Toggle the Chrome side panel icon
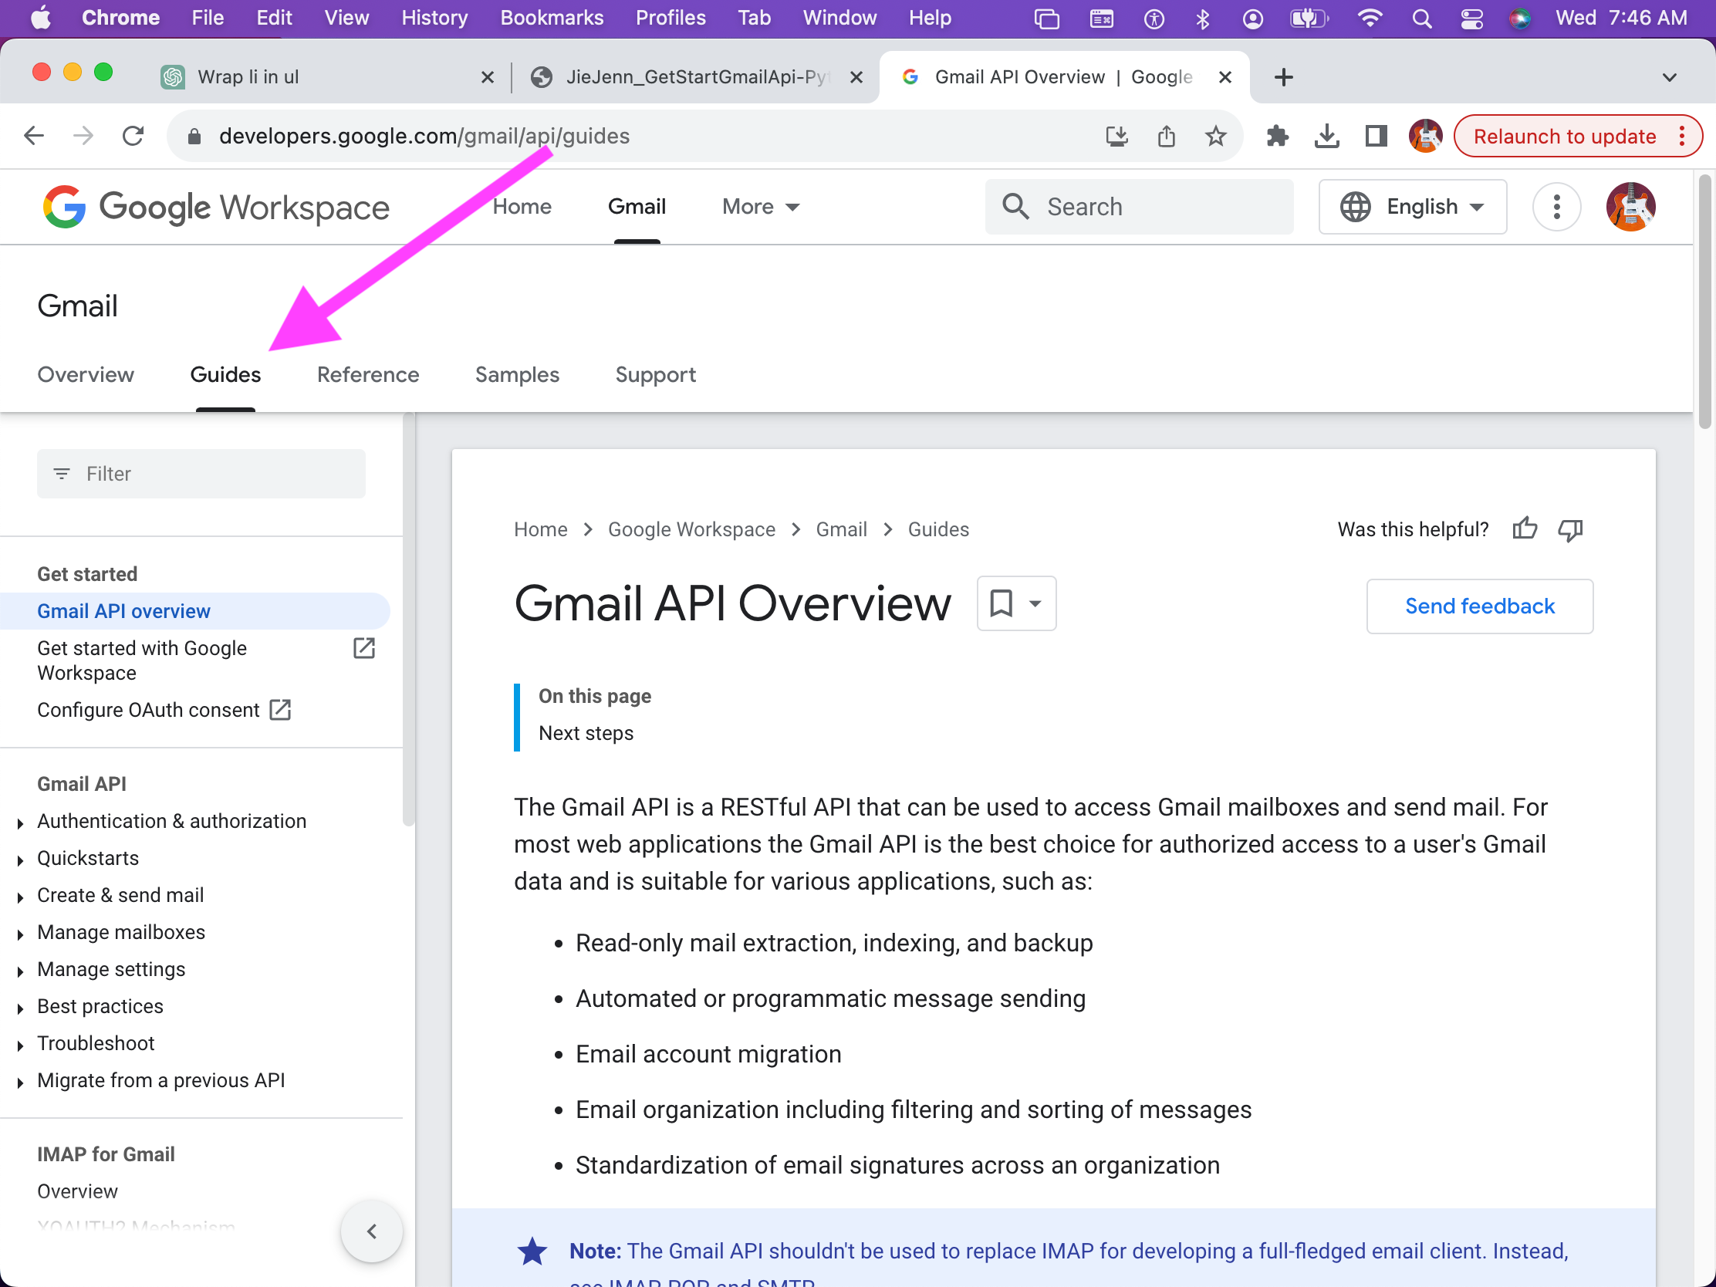This screenshot has height=1287, width=1716. (1377, 137)
